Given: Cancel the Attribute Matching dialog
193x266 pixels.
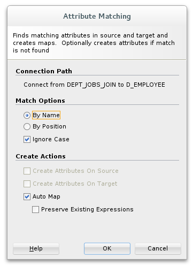Looking at the screenshot, I should point(158,248).
